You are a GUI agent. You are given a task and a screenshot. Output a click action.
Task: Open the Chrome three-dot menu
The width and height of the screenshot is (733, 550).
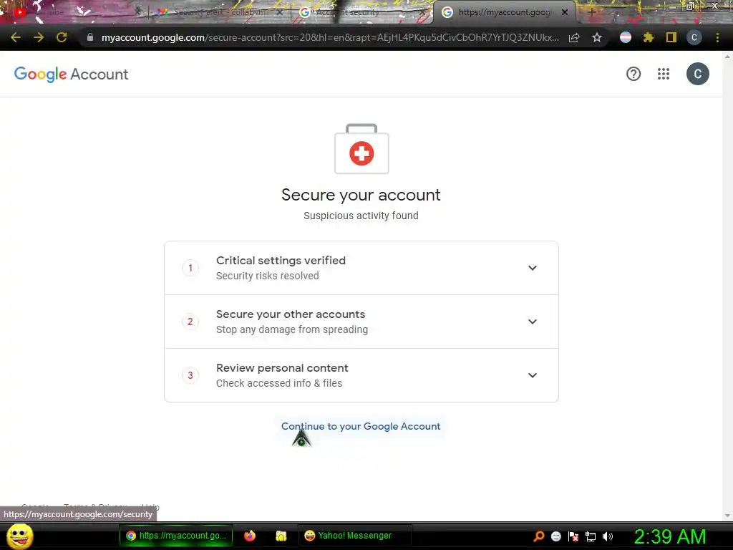click(717, 37)
